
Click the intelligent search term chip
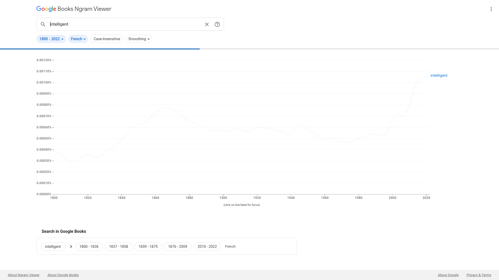tap(53, 247)
